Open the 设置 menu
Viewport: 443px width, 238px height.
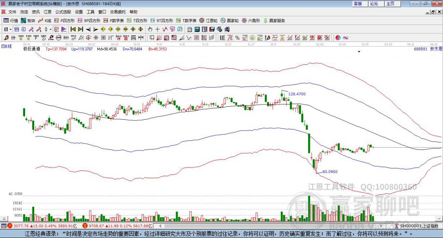pyautogui.click(x=79, y=12)
